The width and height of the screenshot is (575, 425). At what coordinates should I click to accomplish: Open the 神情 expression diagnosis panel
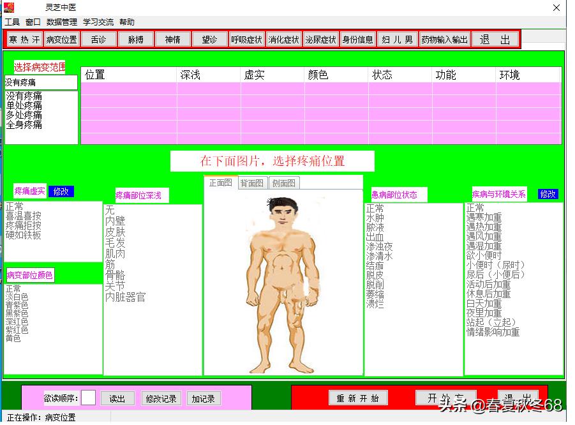172,38
